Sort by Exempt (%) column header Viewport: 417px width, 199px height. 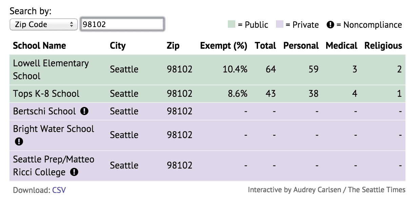click(224, 46)
